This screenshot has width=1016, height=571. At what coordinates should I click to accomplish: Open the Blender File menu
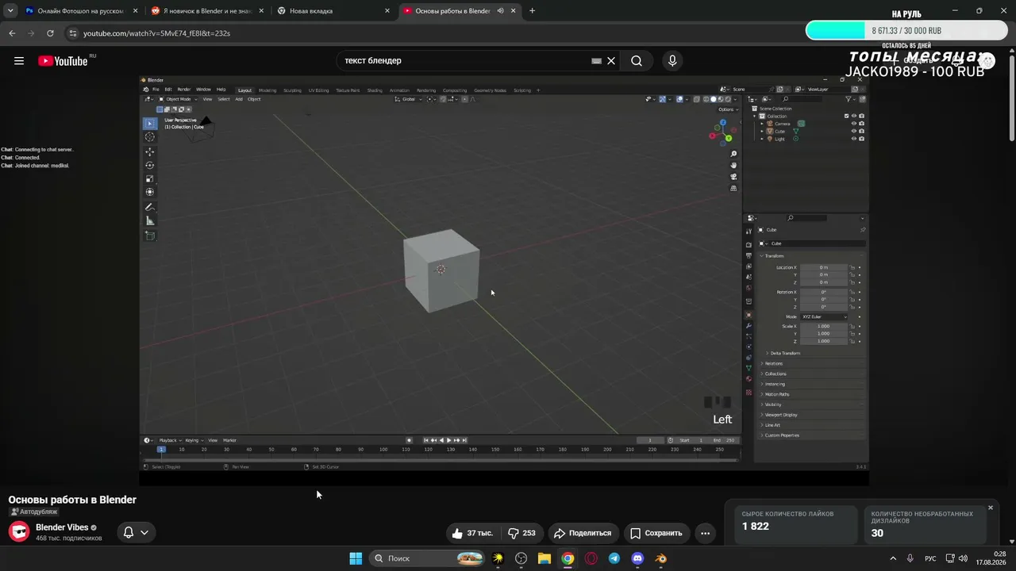[x=156, y=90]
